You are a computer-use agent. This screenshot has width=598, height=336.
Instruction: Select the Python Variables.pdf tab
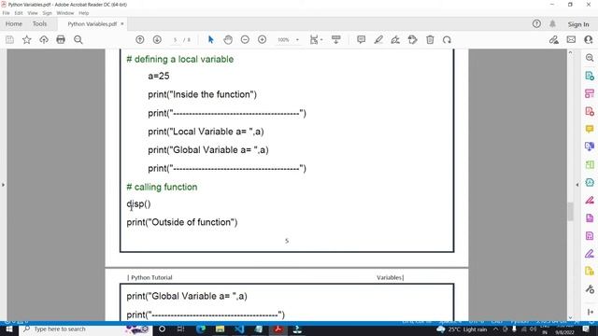(x=92, y=24)
